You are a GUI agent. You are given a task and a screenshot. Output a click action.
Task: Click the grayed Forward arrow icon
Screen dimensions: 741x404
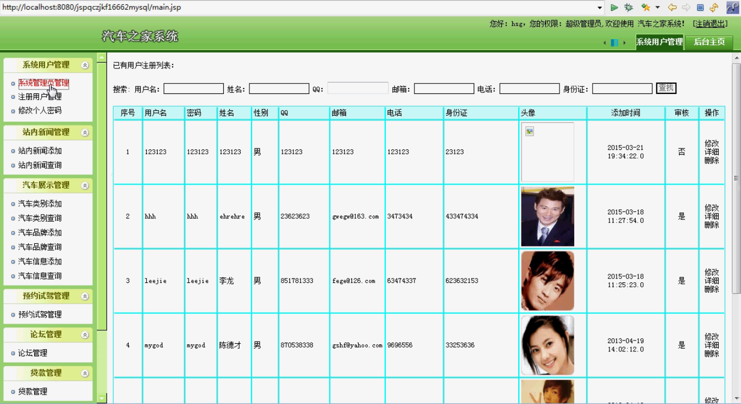(x=686, y=8)
